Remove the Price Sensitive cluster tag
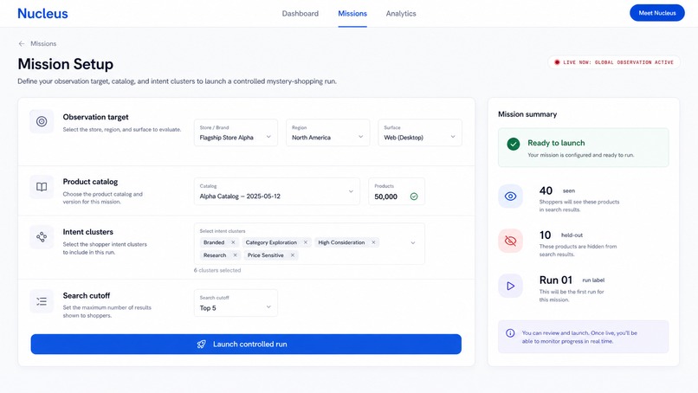The image size is (698, 393). click(x=293, y=255)
